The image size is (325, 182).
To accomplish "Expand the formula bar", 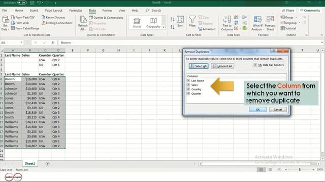I will click(x=322, y=42).
